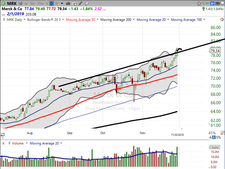Image resolution: width=225 pixels, height=169 pixels.
Task: Expand the Moving Average 50 dropdown arrow
Action: (x=97, y=20)
